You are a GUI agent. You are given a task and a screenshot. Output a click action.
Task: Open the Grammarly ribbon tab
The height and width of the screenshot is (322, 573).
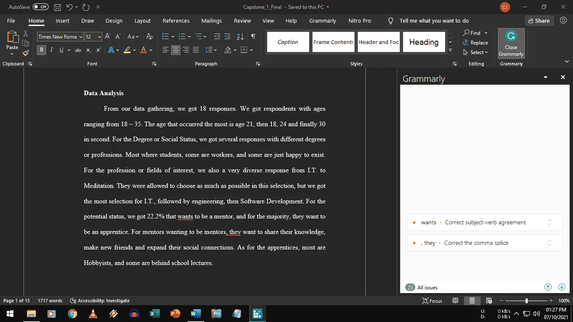323,21
